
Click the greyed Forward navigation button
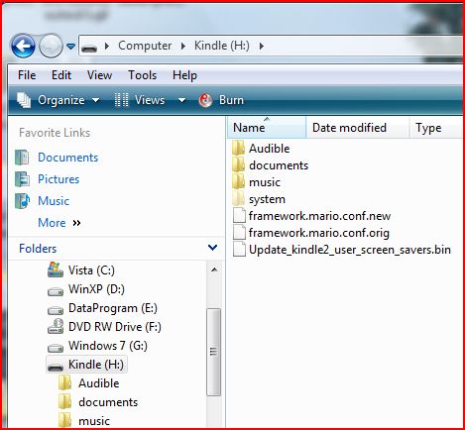[x=51, y=46]
